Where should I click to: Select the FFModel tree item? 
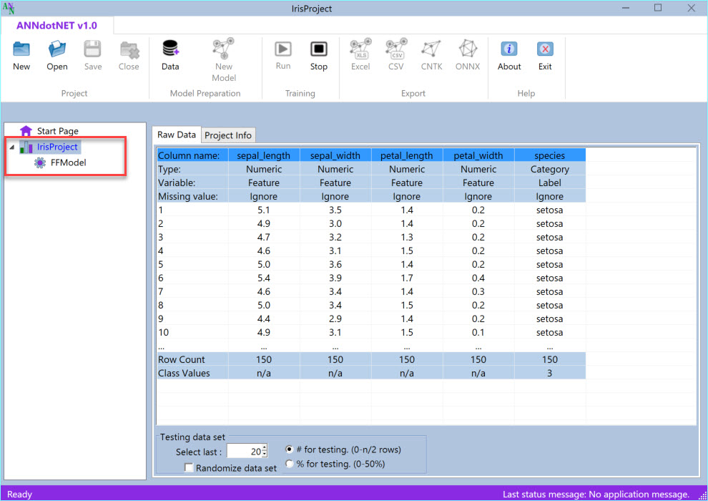pos(68,162)
